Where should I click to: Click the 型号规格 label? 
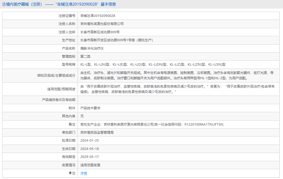(69, 64)
